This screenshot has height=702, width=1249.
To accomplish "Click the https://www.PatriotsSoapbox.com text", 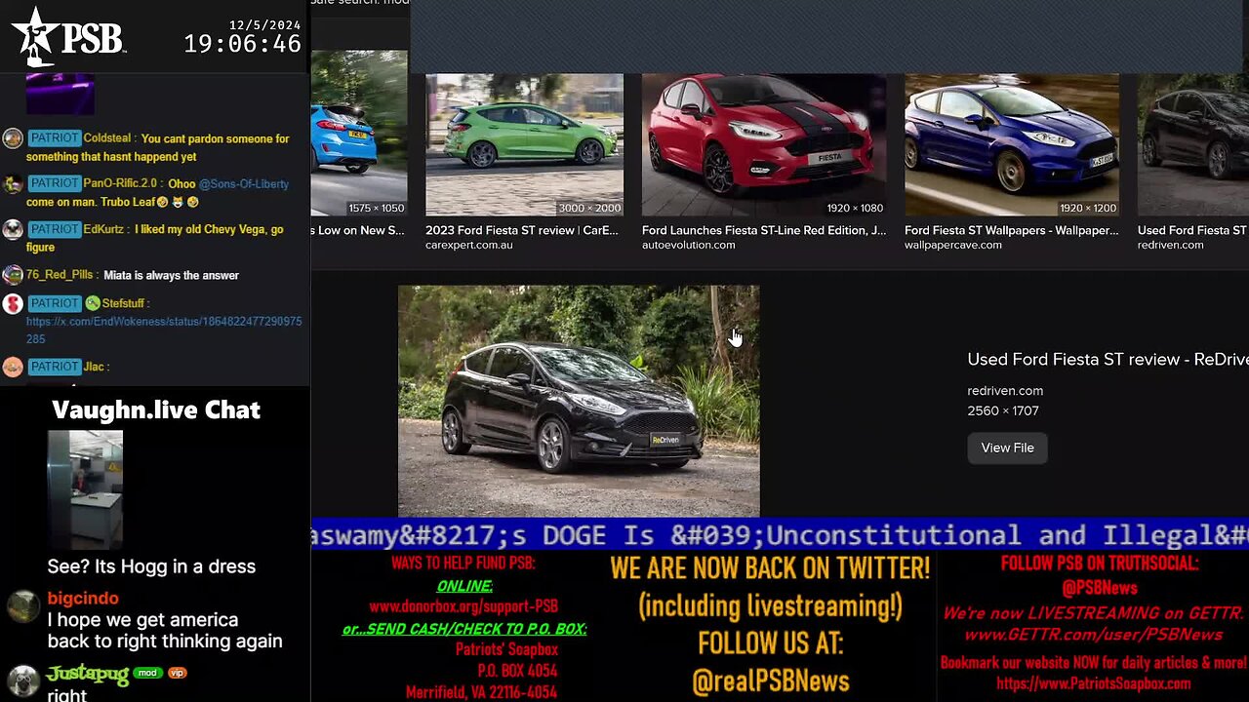I will (x=1093, y=684).
